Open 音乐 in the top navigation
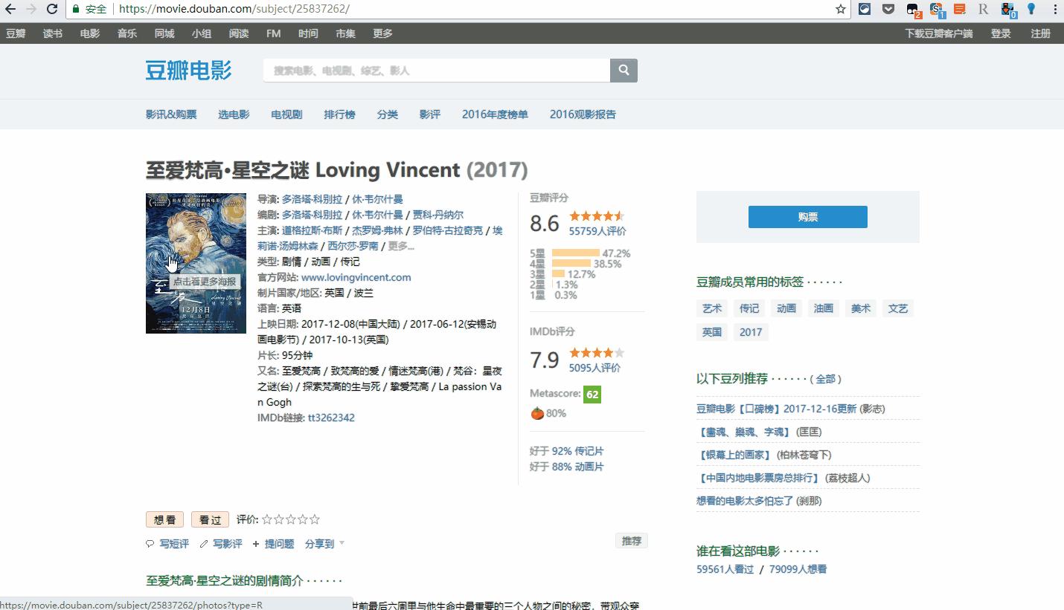Screen dimensions: 1064x610 click(127, 33)
